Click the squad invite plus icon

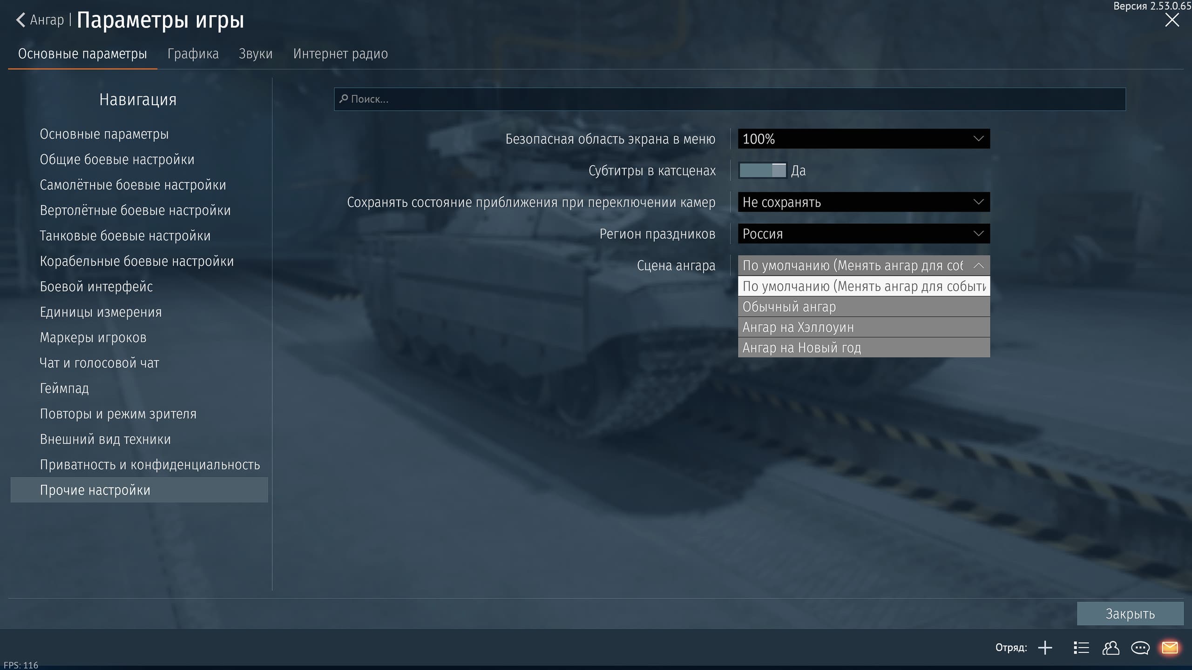(x=1045, y=648)
